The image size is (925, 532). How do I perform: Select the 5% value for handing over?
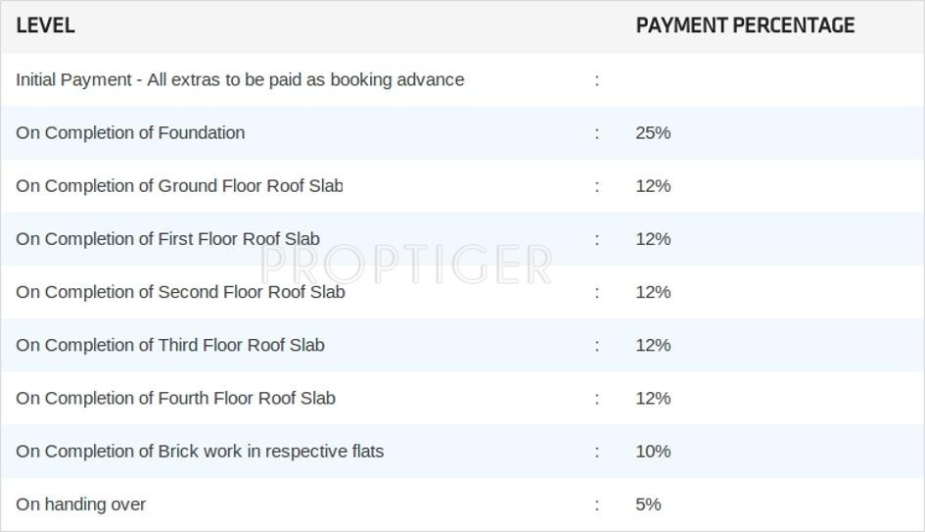coord(648,504)
